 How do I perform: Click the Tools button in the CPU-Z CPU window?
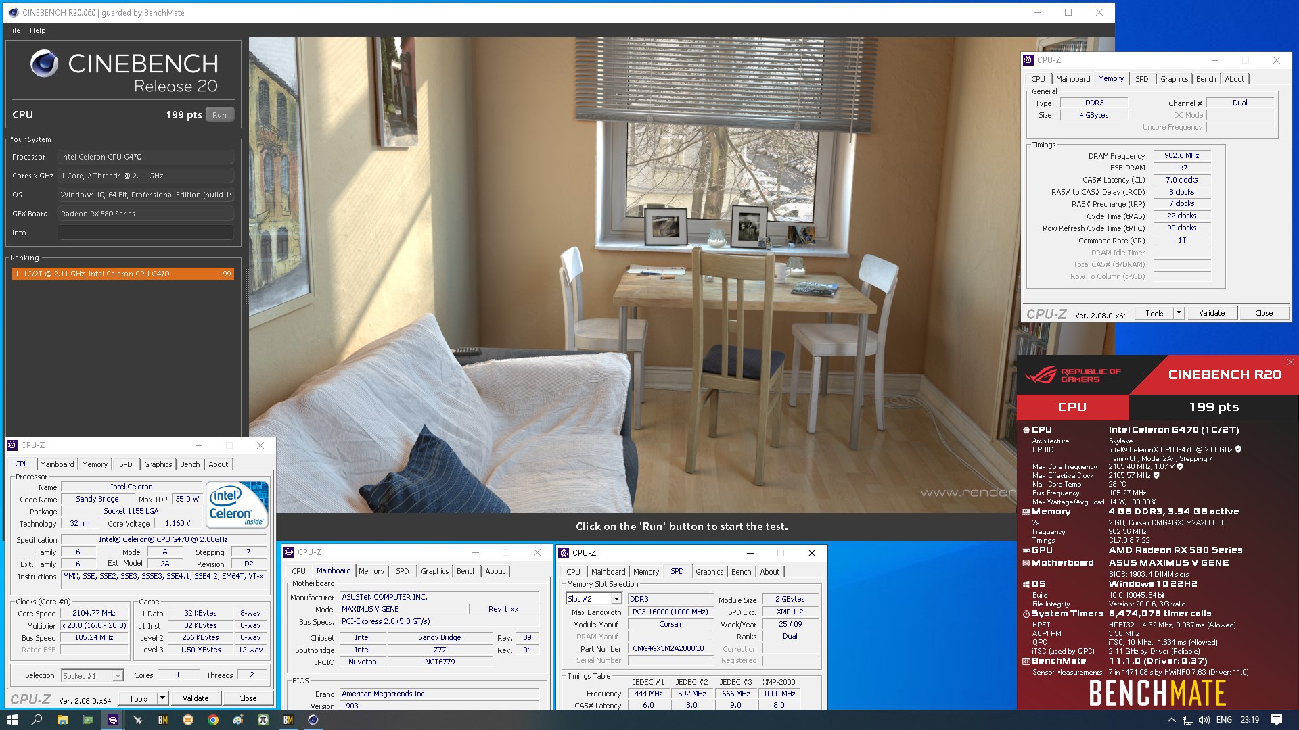pyautogui.click(x=138, y=698)
